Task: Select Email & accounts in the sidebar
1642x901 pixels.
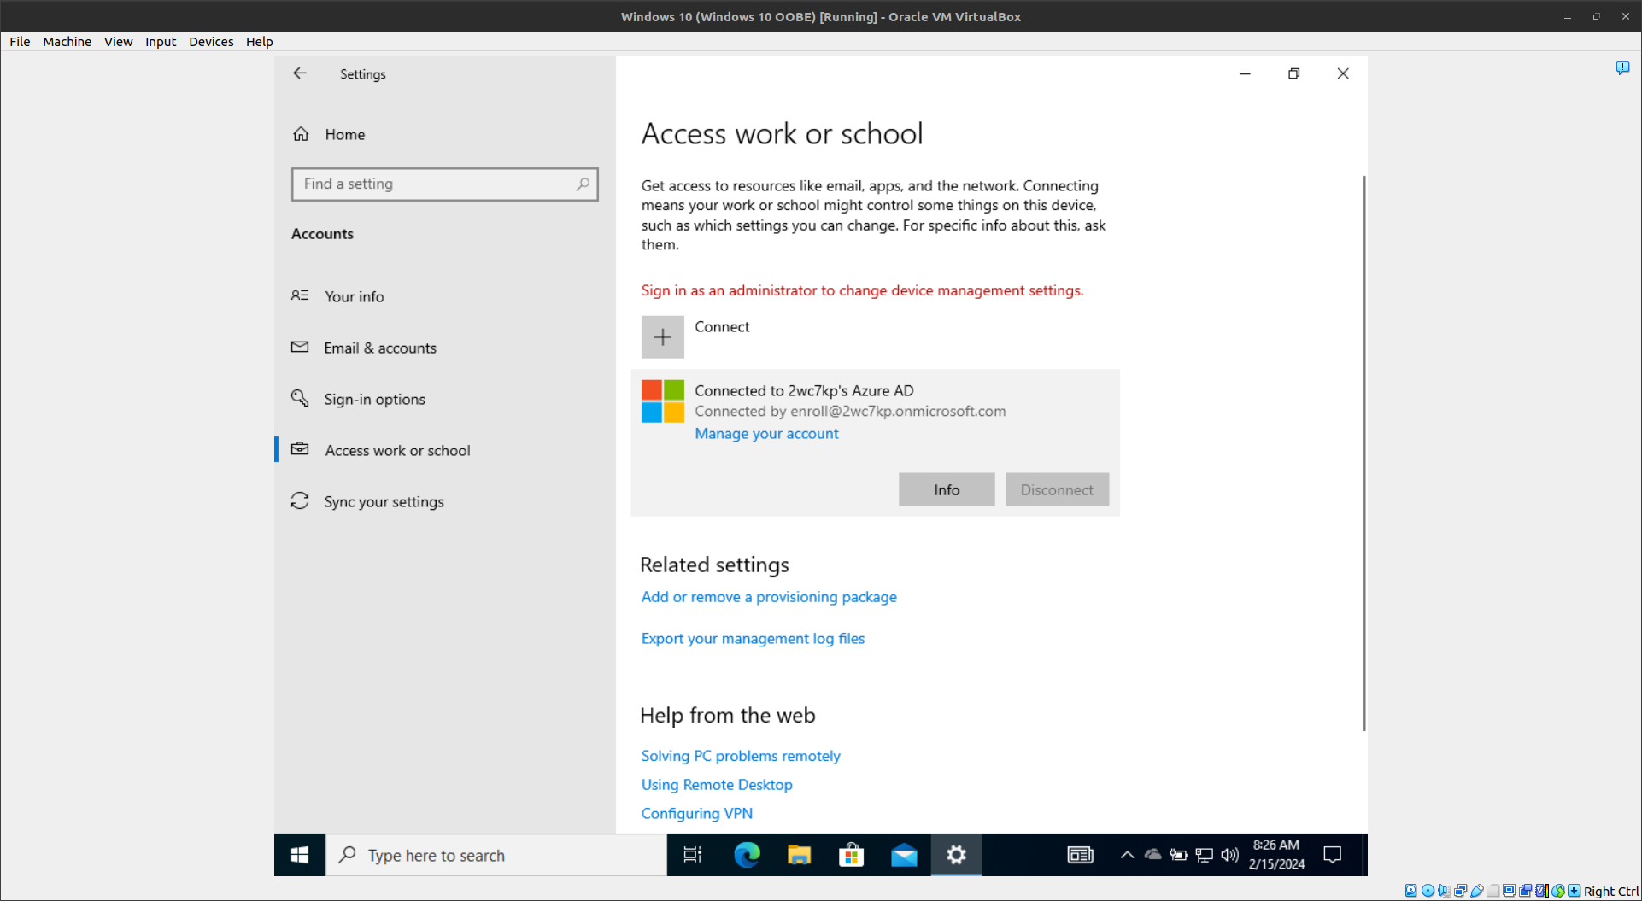Action: pos(379,348)
